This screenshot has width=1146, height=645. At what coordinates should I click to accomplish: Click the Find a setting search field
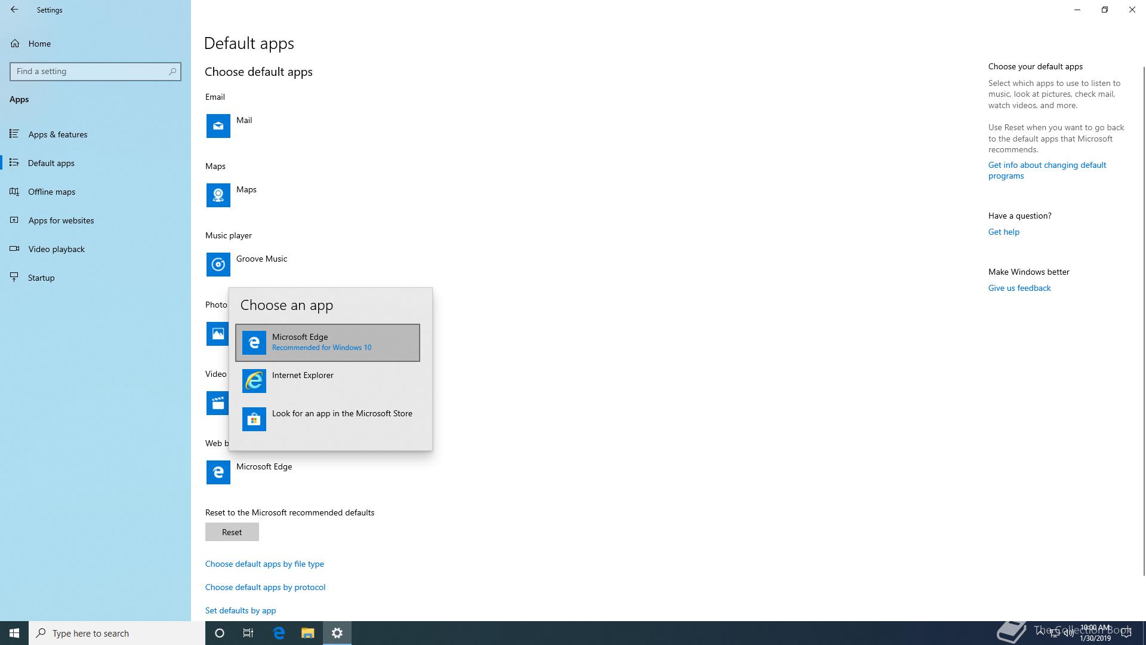tap(95, 71)
